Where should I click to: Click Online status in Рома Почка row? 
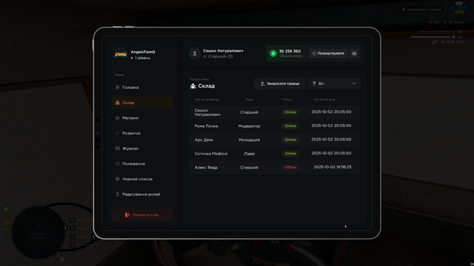pyautogui.click(x=290, y=126)
